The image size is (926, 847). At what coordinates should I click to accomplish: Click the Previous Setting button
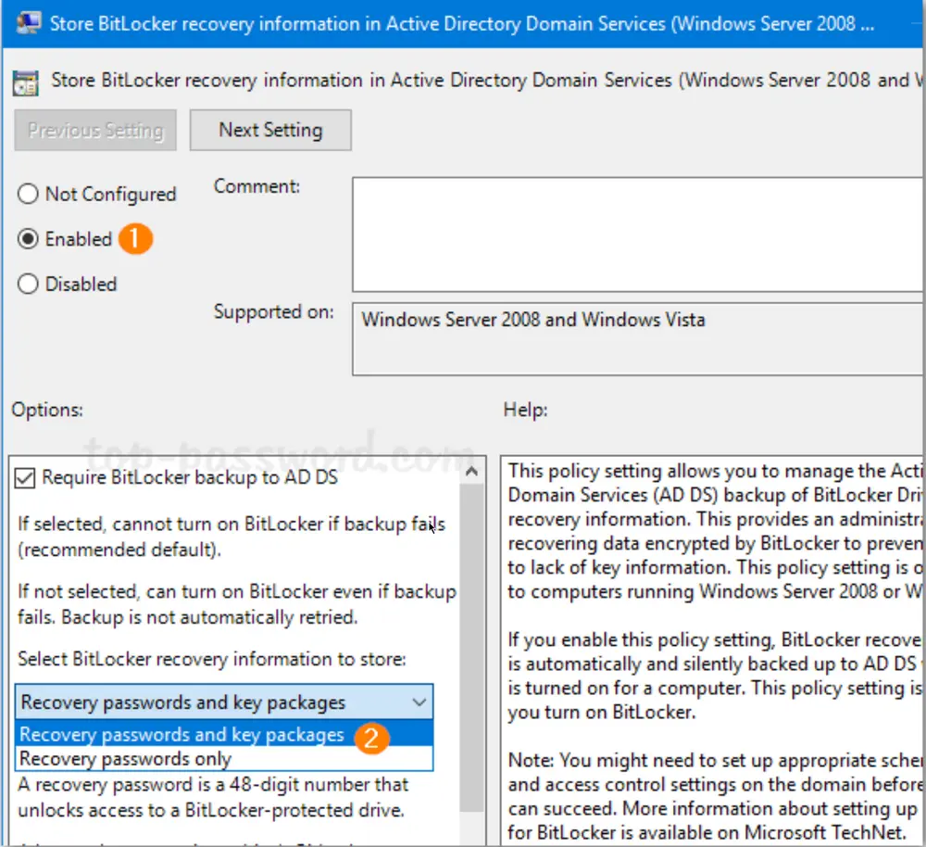(95, 130)
